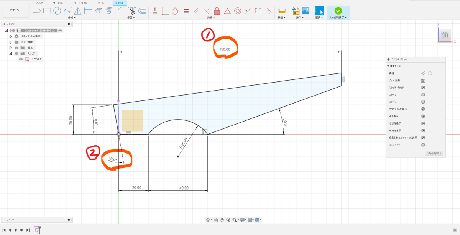Click the Select tool icon
The image size is (460, 235).
tap(319, 11)
